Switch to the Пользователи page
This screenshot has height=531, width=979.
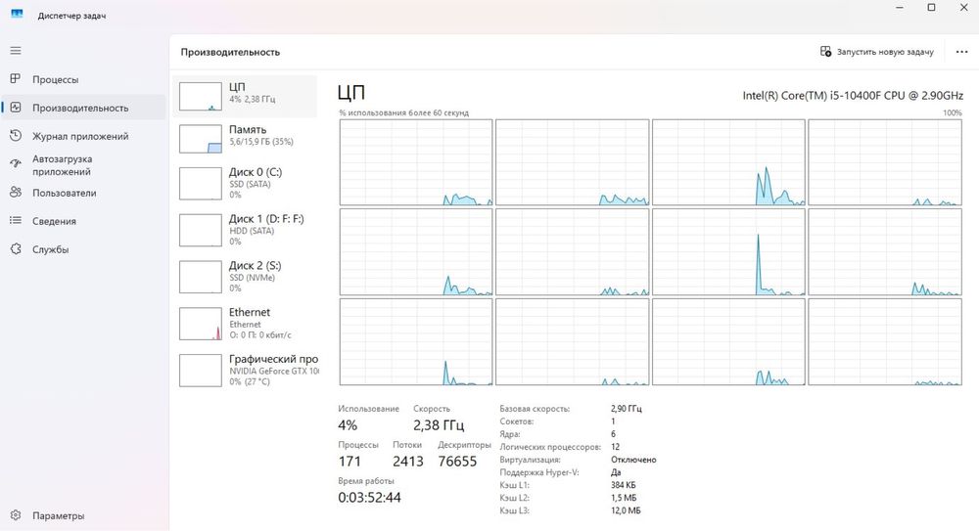[x=65, y=193]
